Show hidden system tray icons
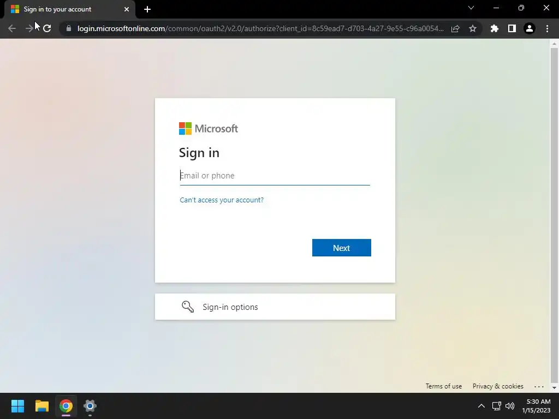Viewport: 559px width, 419px height. coord(481,406)
